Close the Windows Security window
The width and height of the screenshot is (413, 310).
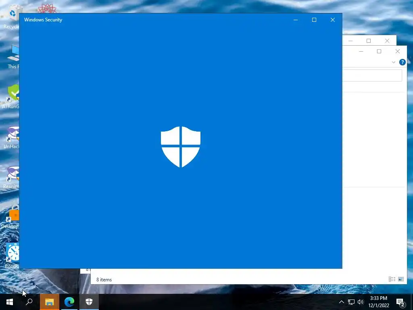(x=333, y=20)
